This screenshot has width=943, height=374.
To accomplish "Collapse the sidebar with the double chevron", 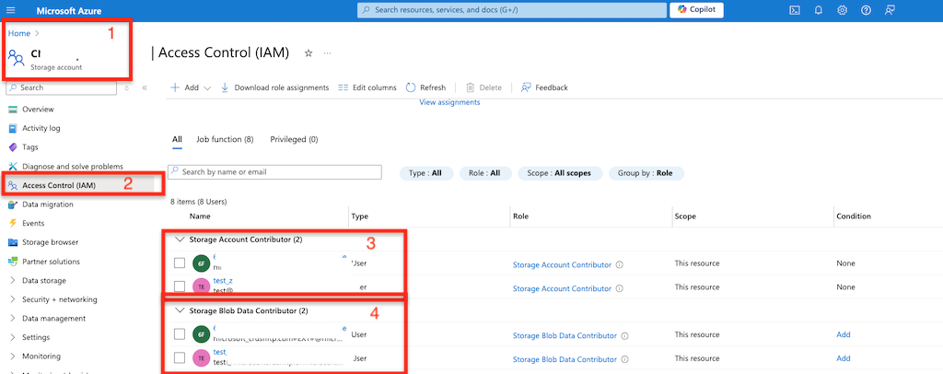I will [x=145, y=88].
